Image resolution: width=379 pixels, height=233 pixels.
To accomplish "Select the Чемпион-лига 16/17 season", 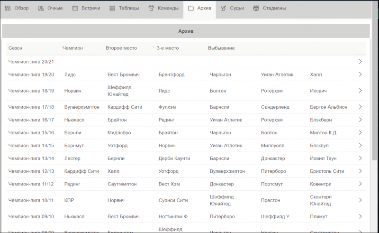I will pyautogui.click(x=31, y=120).
